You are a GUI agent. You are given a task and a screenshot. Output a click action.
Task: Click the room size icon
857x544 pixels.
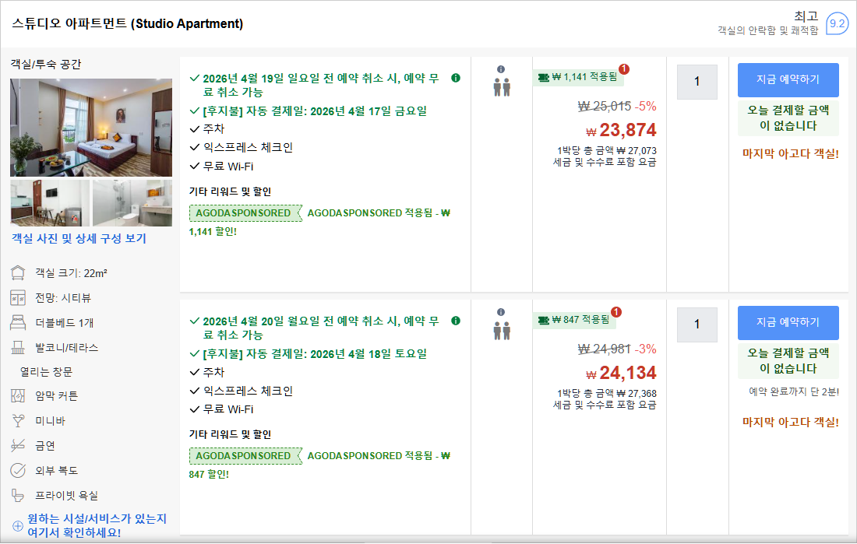pyautogui.click(x=18, y=273)
